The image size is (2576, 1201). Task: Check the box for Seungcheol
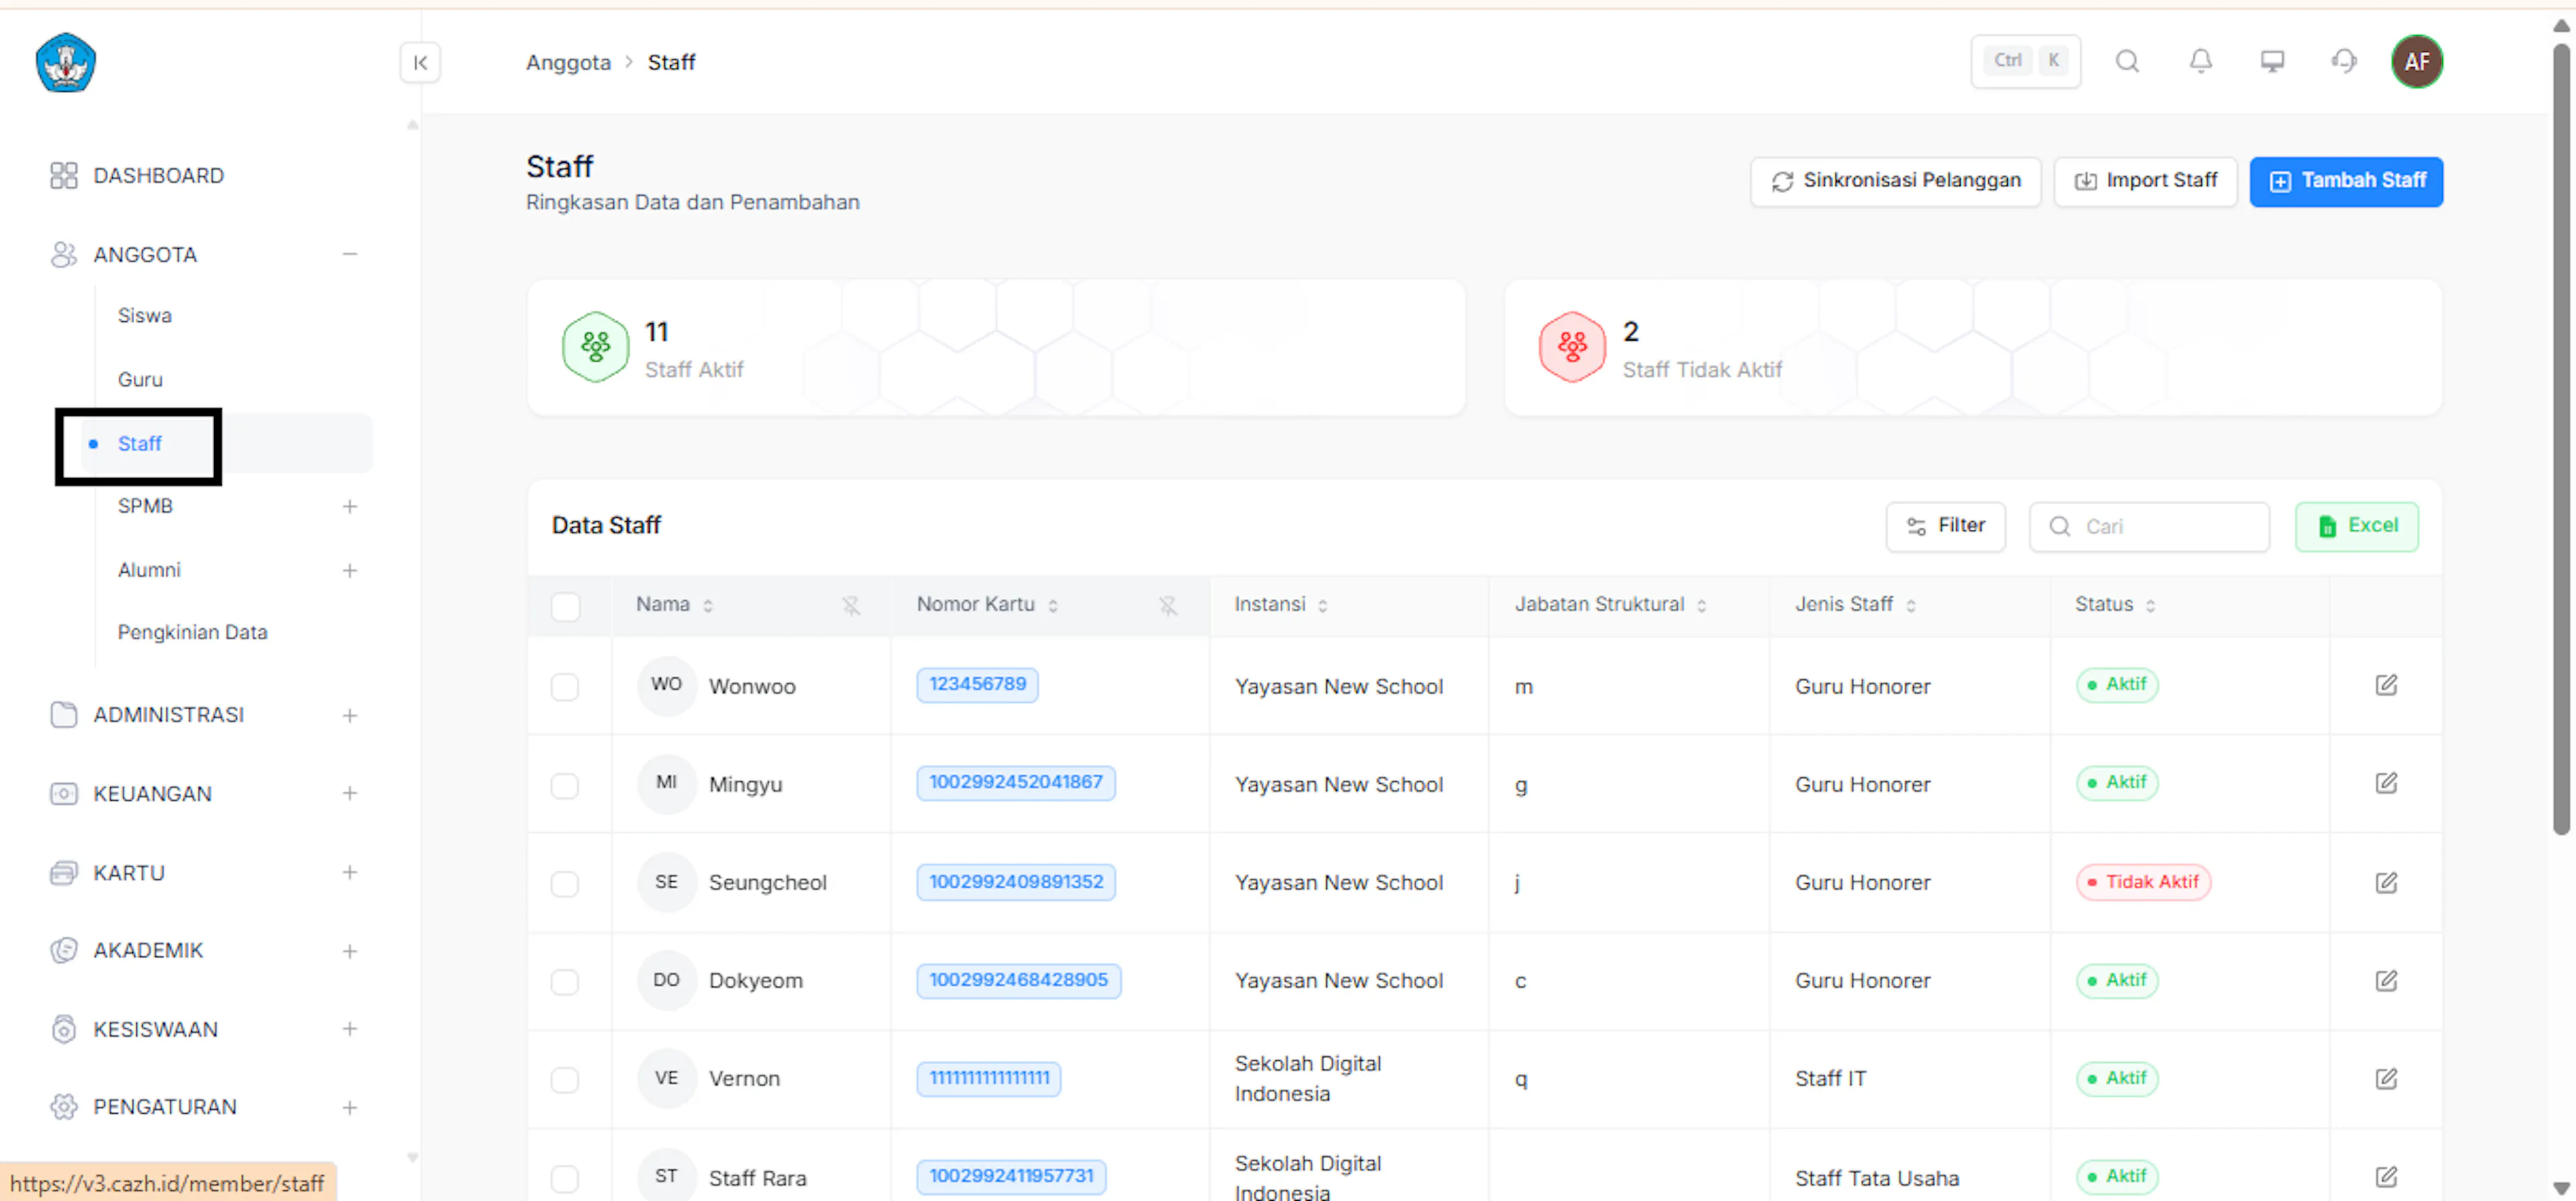click(x=564, y=883)
